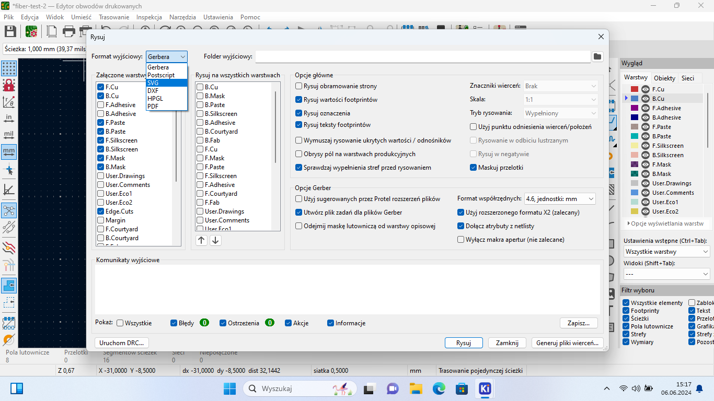This screenshot has width=714, height=401.
Task: Check User.Drawings in Załączone warstwy list
Action: 101,176
